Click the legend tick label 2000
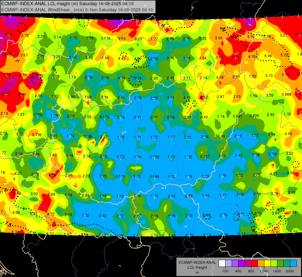This screenshot has height=277, width=302. point(290,271)
